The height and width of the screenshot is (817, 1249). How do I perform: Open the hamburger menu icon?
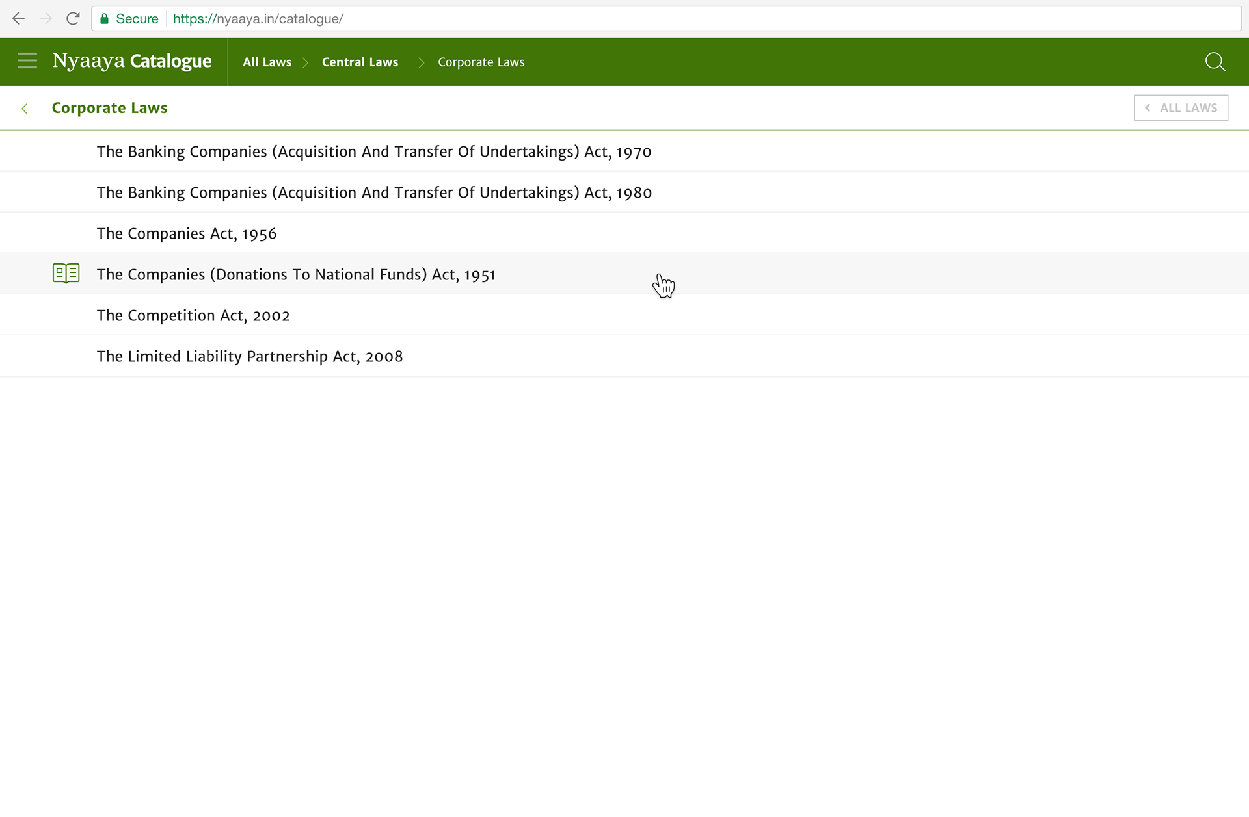pyautogui.click(x=27, y=61)
